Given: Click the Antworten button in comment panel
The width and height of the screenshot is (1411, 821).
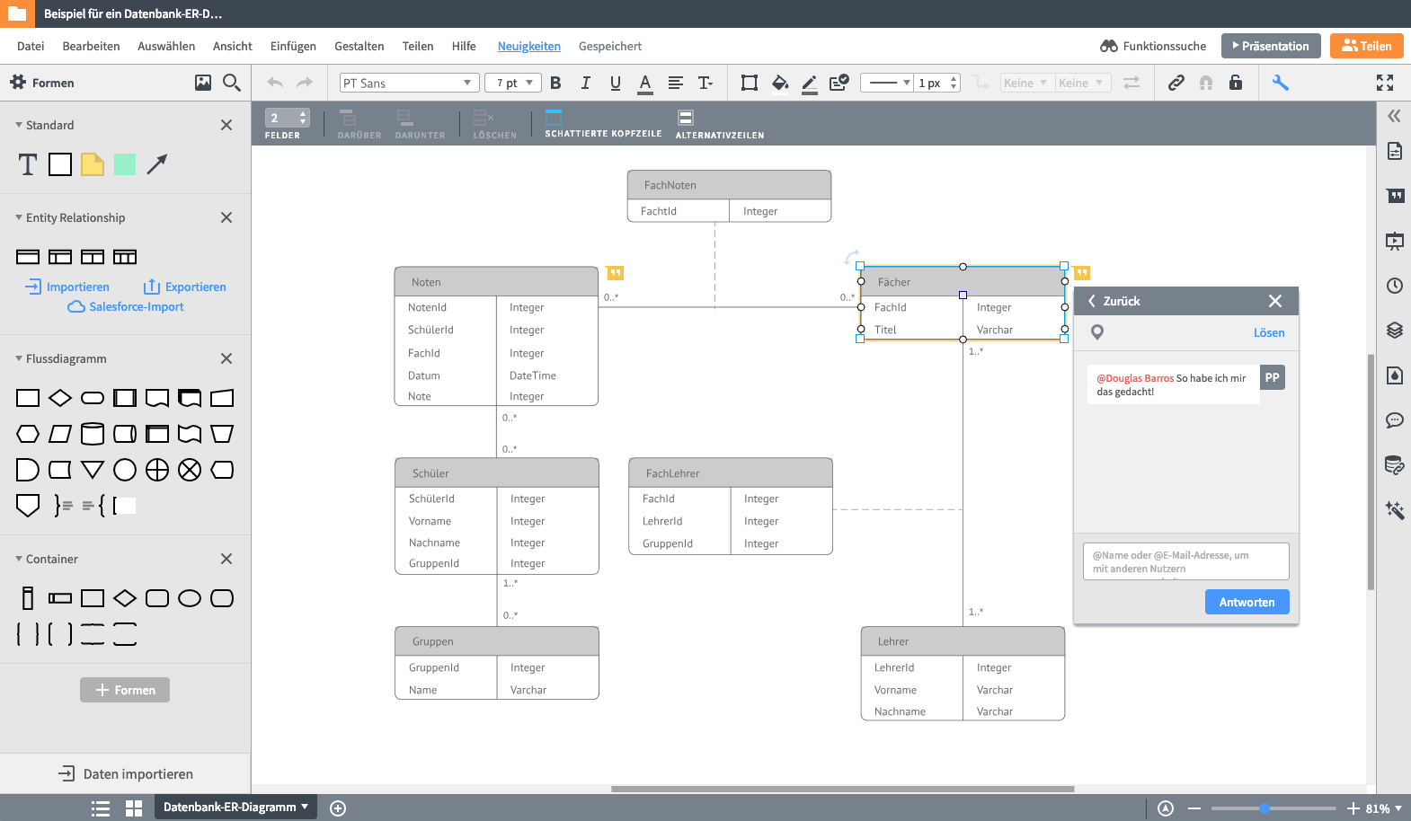Looking at the screenshot, I should pos(1247,602).
